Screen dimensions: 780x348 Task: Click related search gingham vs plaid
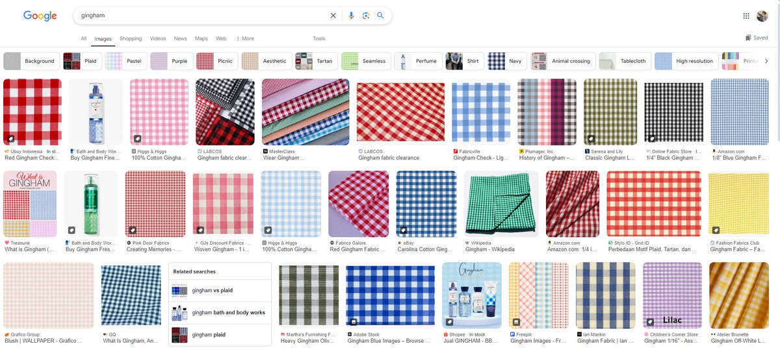click(220, 290)
